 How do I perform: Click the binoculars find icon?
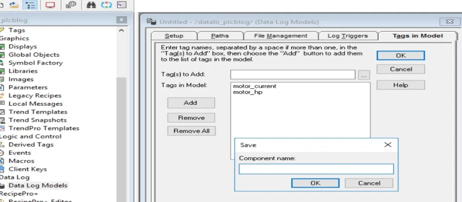(91, 5)
